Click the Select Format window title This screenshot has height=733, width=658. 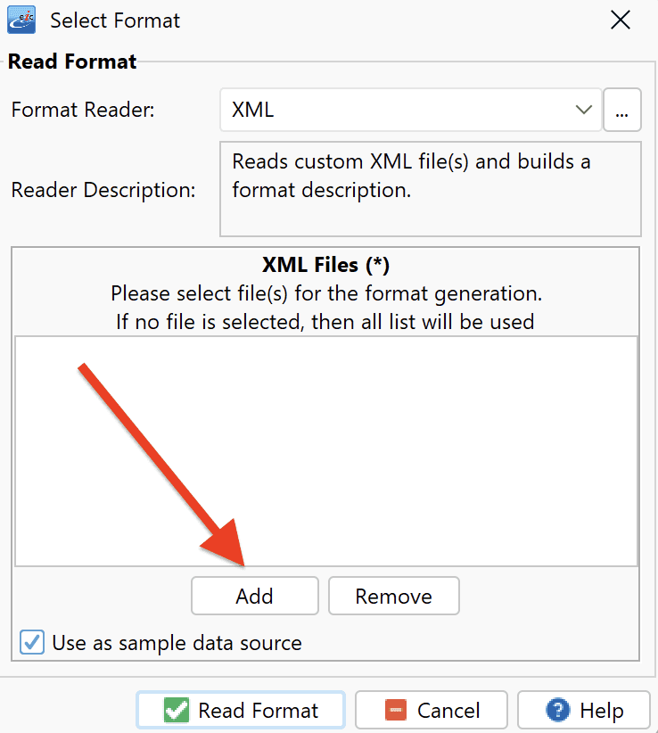[115, 21]
